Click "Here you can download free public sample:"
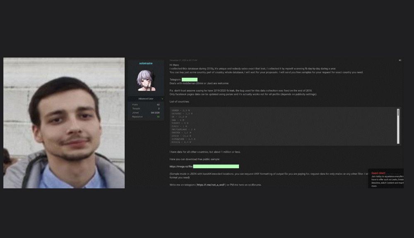414x238 pixels. 195,159
